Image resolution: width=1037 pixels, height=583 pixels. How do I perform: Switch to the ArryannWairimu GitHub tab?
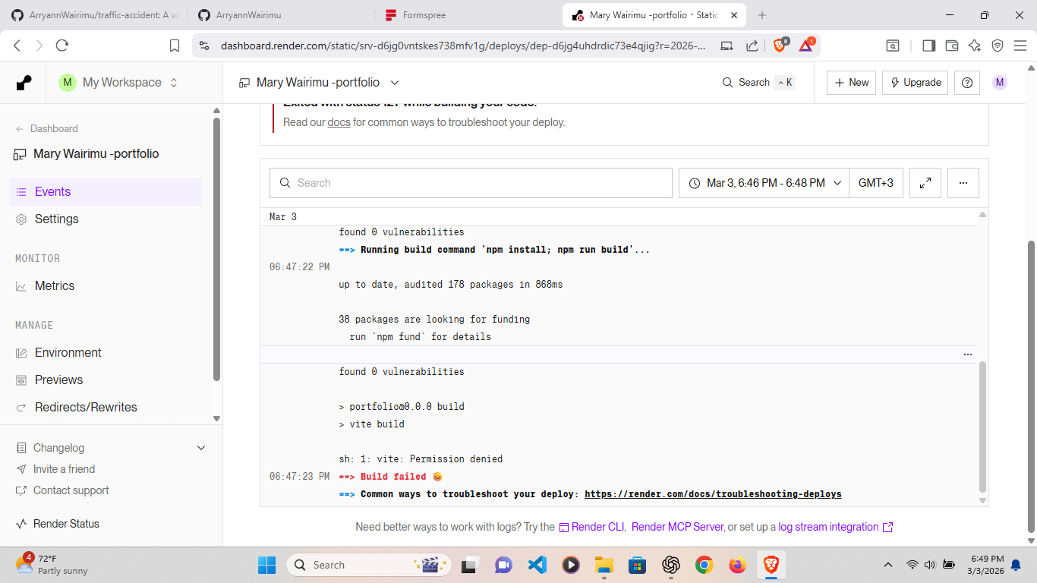click(282, 15)
